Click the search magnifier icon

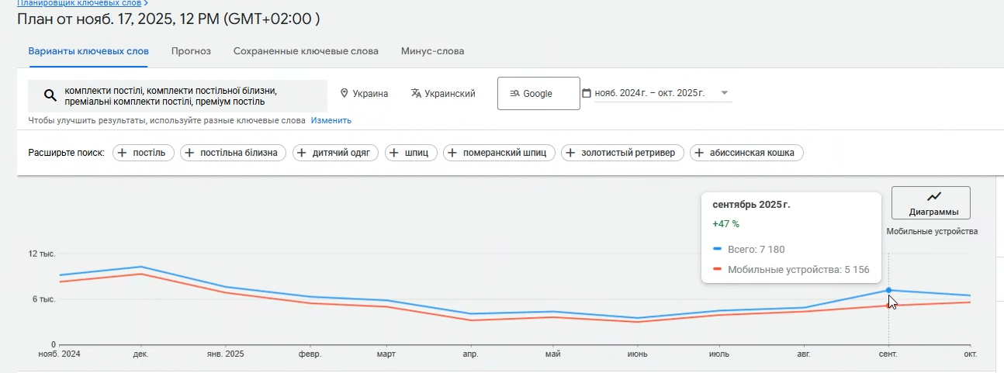tap(50, 95)
